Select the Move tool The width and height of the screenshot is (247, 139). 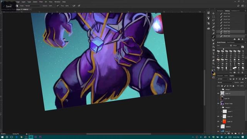pos(213,14)
